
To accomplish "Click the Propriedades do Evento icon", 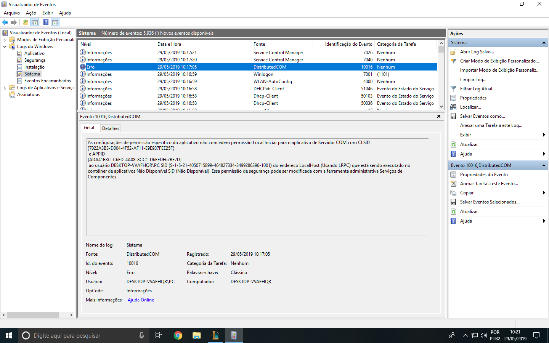I will tap(453, 175).
